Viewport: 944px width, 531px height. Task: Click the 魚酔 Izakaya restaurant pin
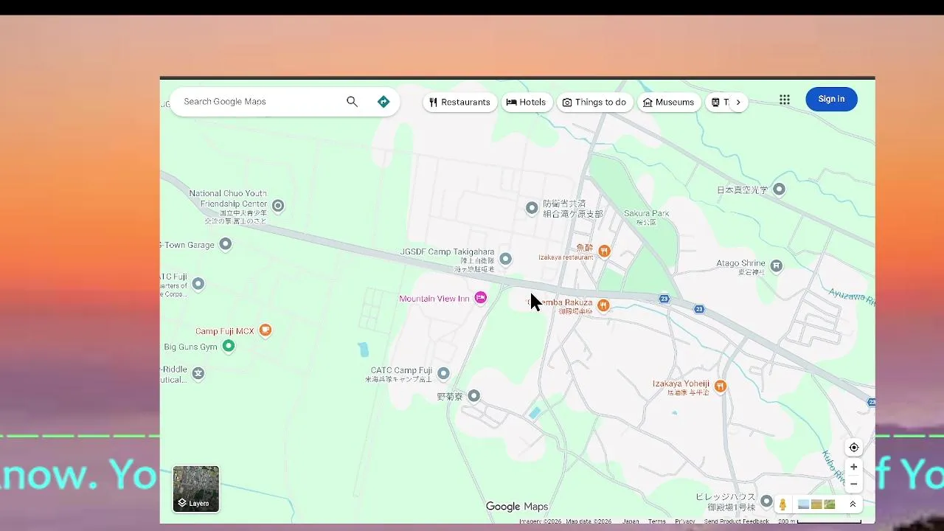point(604,251)
